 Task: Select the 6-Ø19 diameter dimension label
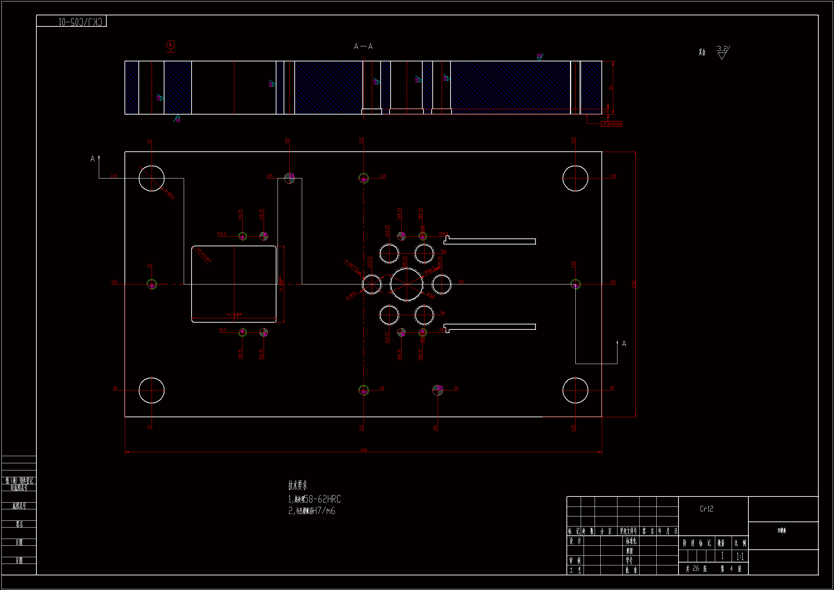point(351,296)
